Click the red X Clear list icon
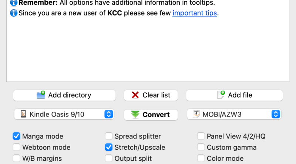The width and height of the screenshot is (296, 164). (136, 95)
